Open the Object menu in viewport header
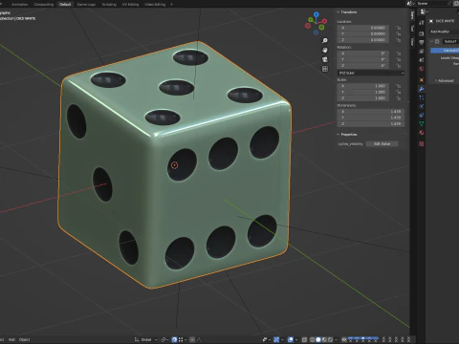Viewport: 459px width, 344px height. tap(25, 339)
